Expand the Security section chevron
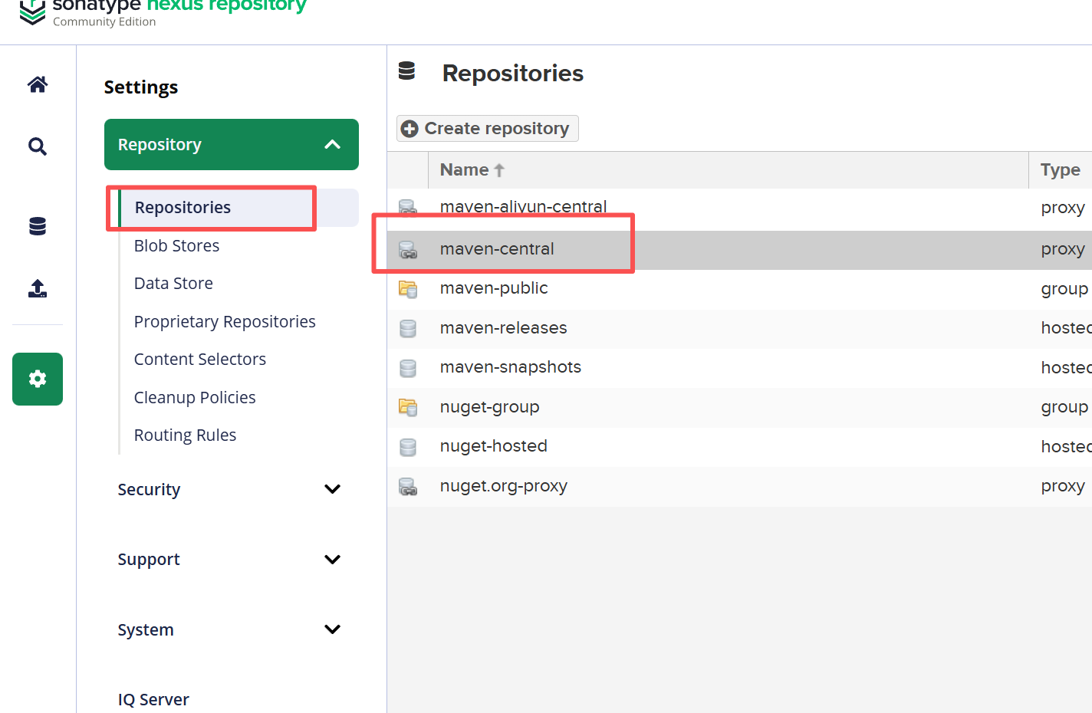 click(x=332, y=489)
